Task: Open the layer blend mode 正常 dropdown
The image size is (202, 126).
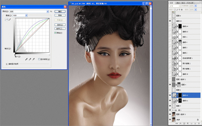Action: pyautogui.click(x=175, y=6)
